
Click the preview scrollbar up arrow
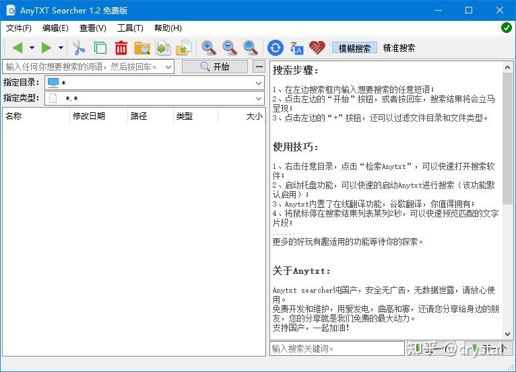pos(507,67)
